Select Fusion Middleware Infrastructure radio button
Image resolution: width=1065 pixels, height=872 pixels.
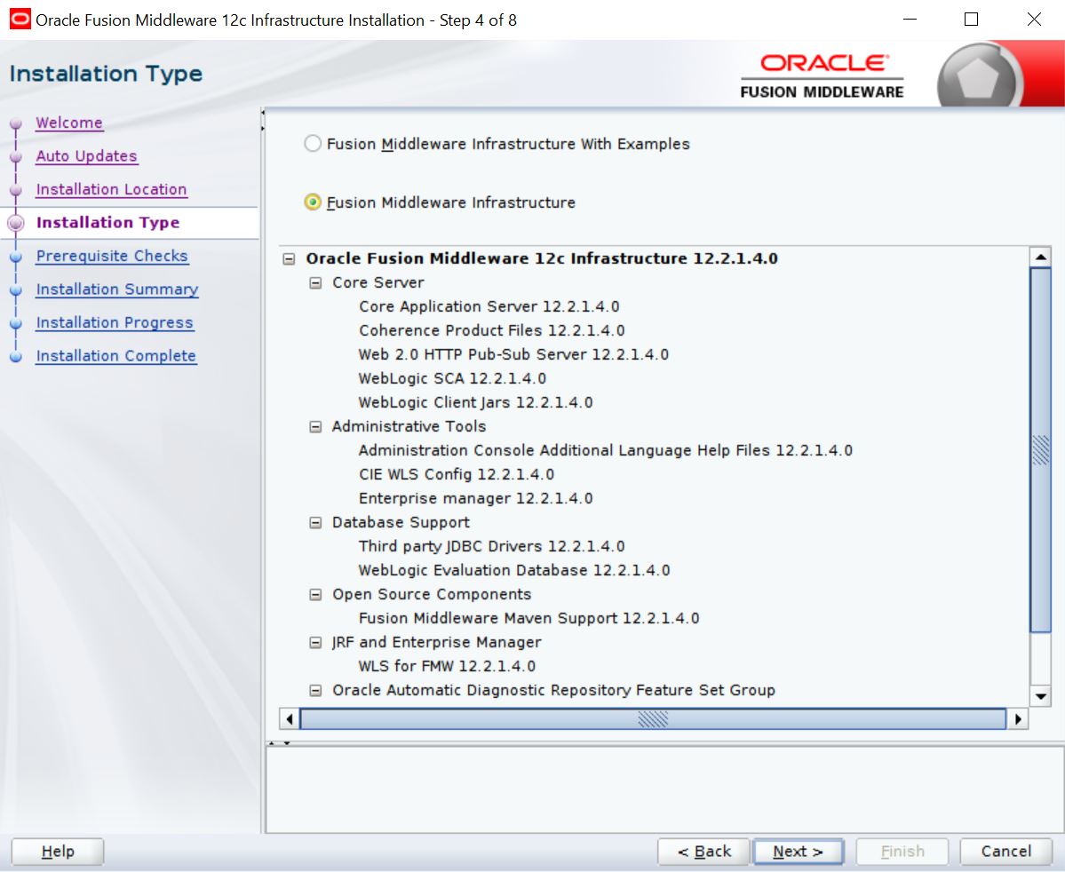click(x=313, y=202)
